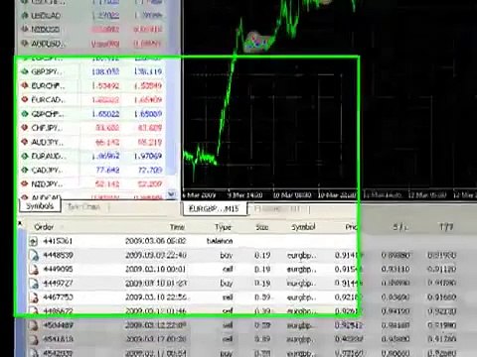Switch to the Tick Chart tab
This screenshot has width=477, height=357.
pyautogui.click(x=83, y=207)
